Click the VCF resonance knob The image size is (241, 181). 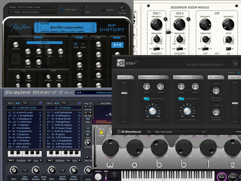(228, 24)
